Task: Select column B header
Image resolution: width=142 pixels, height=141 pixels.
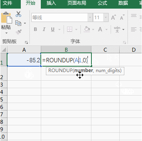Action: (x=66, y=49)
